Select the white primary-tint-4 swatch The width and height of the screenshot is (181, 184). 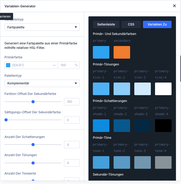163,89
